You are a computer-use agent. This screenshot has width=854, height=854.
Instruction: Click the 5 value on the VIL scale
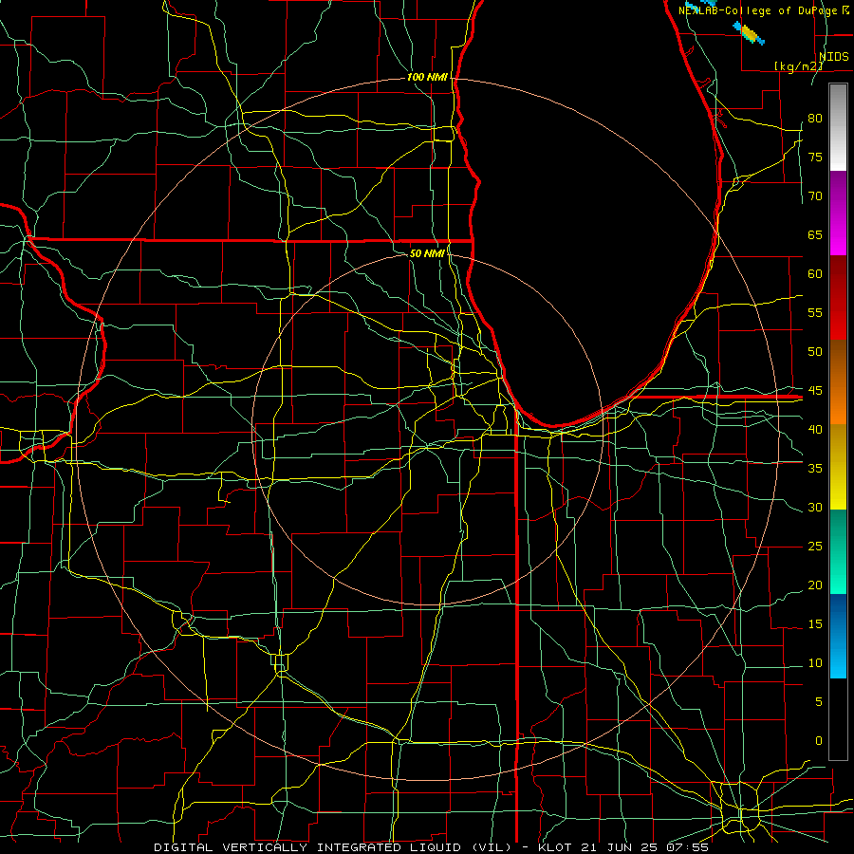click(x=819, y=701)
